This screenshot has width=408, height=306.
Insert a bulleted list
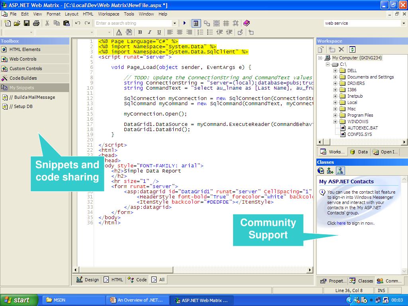[x=210, y=32]
